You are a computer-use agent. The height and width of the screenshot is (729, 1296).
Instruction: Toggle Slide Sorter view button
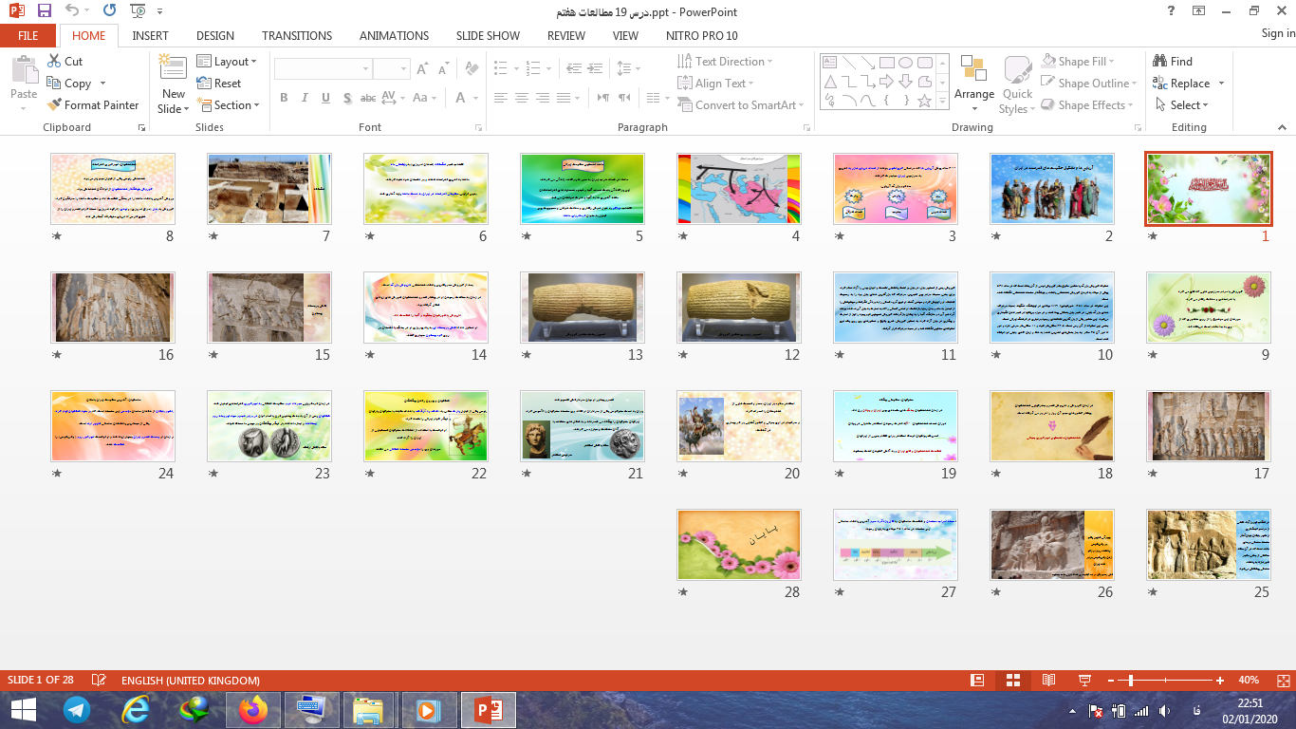(1012, 681)
